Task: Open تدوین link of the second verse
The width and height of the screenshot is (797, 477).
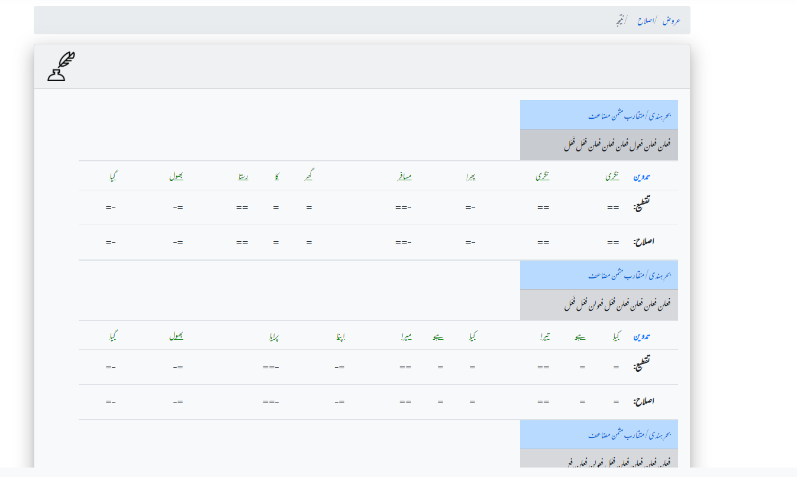Action: pos(642,336)
